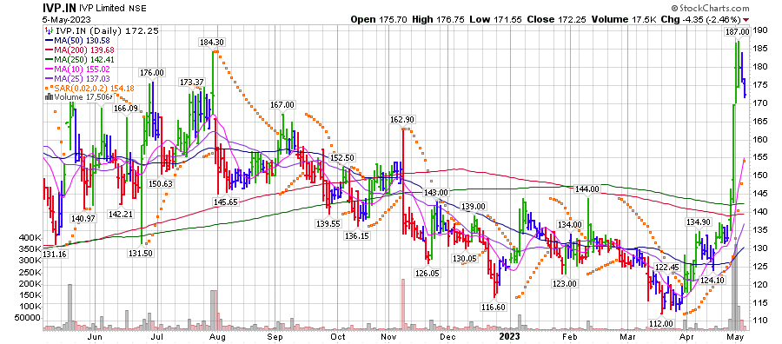Image resolution: width=782 pixels, height=344 pixels.
Task: Click the 150.63 price label
Action: coord(160,184)
